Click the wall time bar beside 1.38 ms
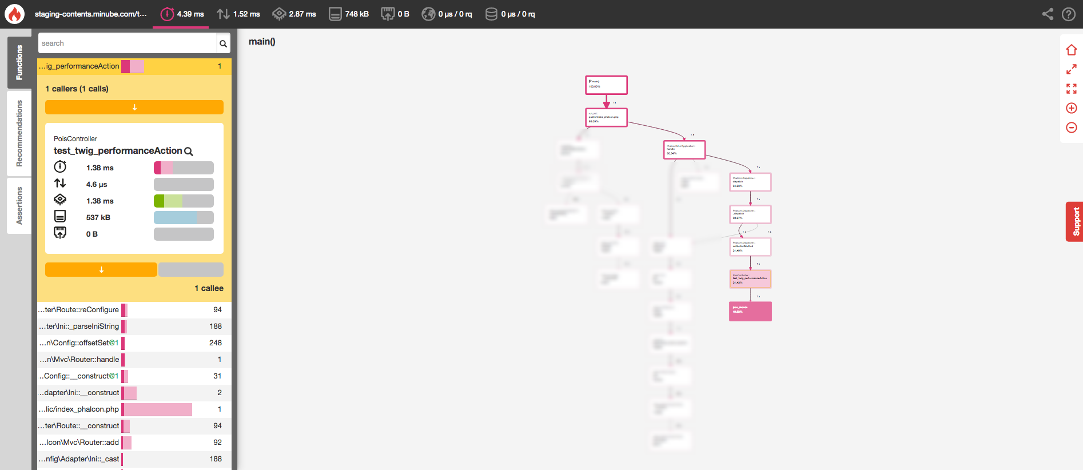 (x=184, y=168)
